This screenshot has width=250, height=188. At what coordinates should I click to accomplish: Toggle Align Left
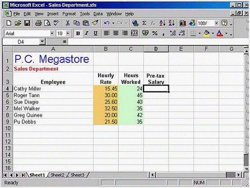(x=107, y=33)
